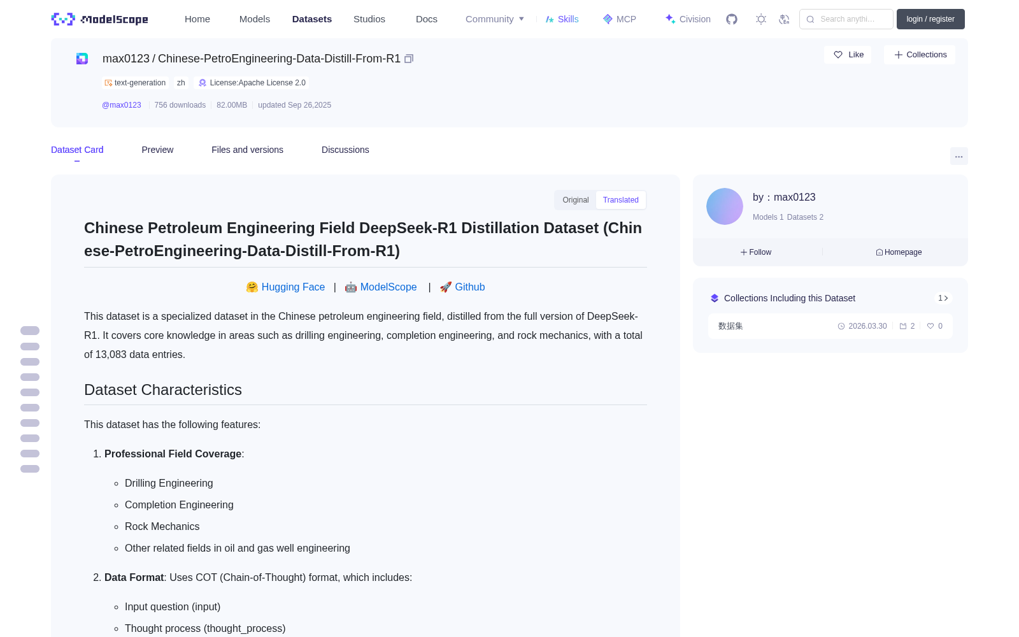Open Models in navigation
The width and height of the screenshot is (1019, 637).
tap(255, 19)
